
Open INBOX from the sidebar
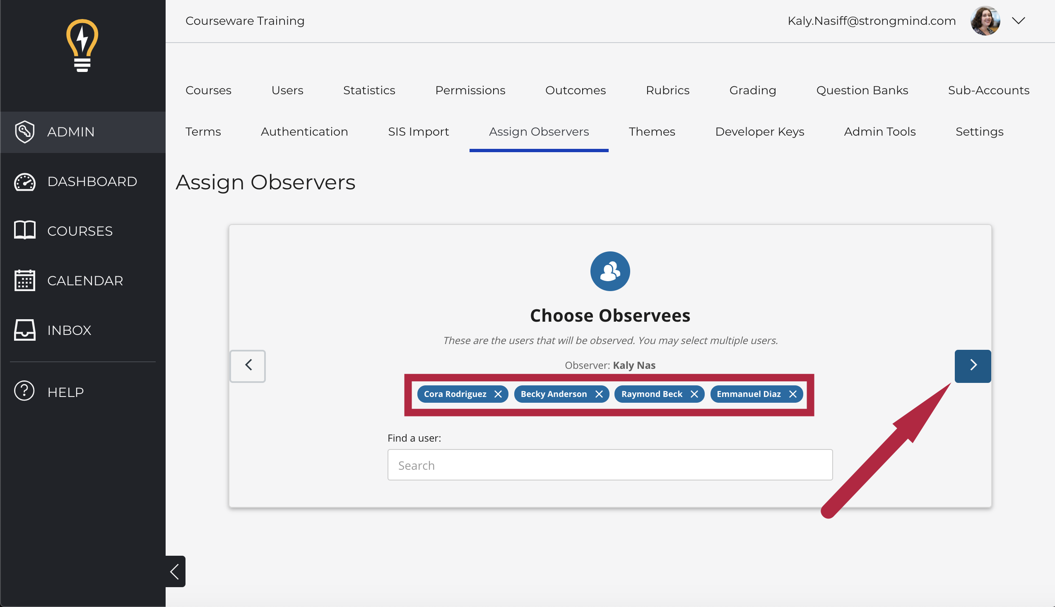coord(69,330)
